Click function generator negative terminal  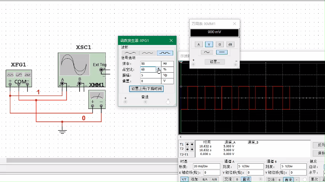[x=168, y=102]
